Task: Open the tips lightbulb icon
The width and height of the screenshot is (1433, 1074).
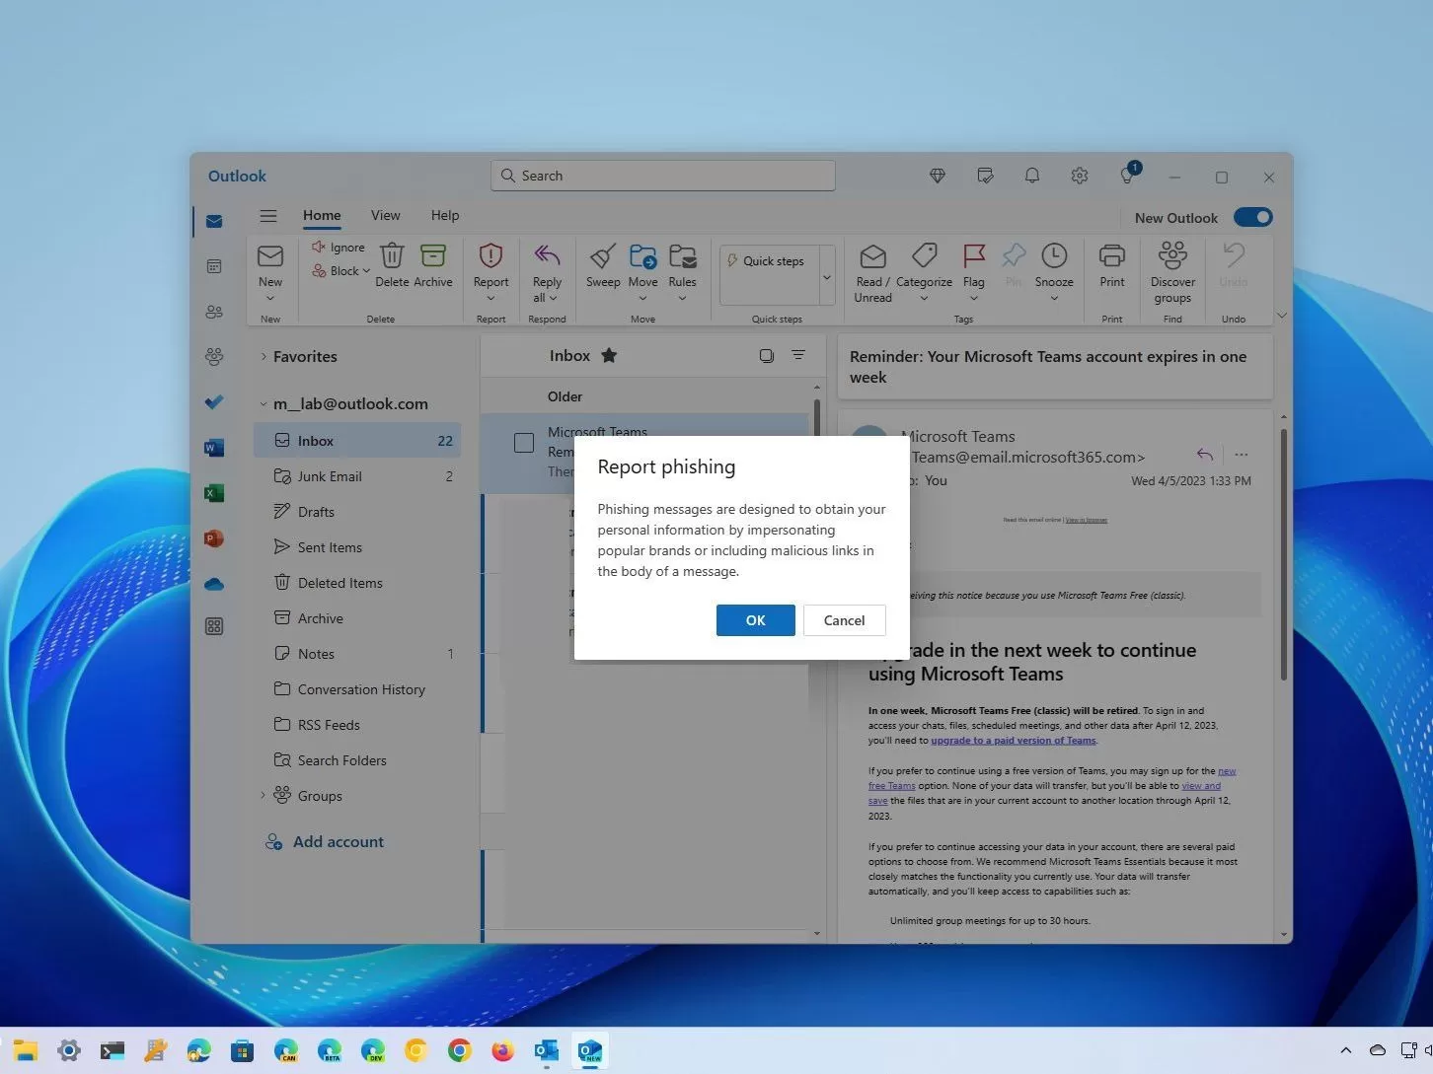Action: 1127,175
